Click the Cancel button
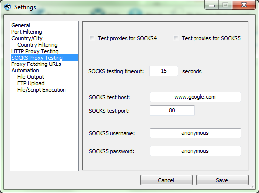Image resolution: width=259 pixels, height=193 pixels. click(166, 180)
